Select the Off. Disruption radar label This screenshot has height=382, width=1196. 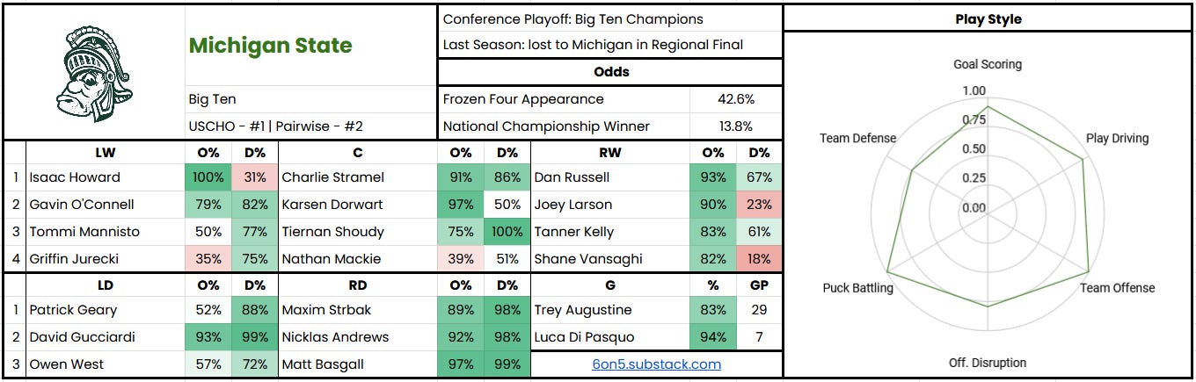(988, 362)
